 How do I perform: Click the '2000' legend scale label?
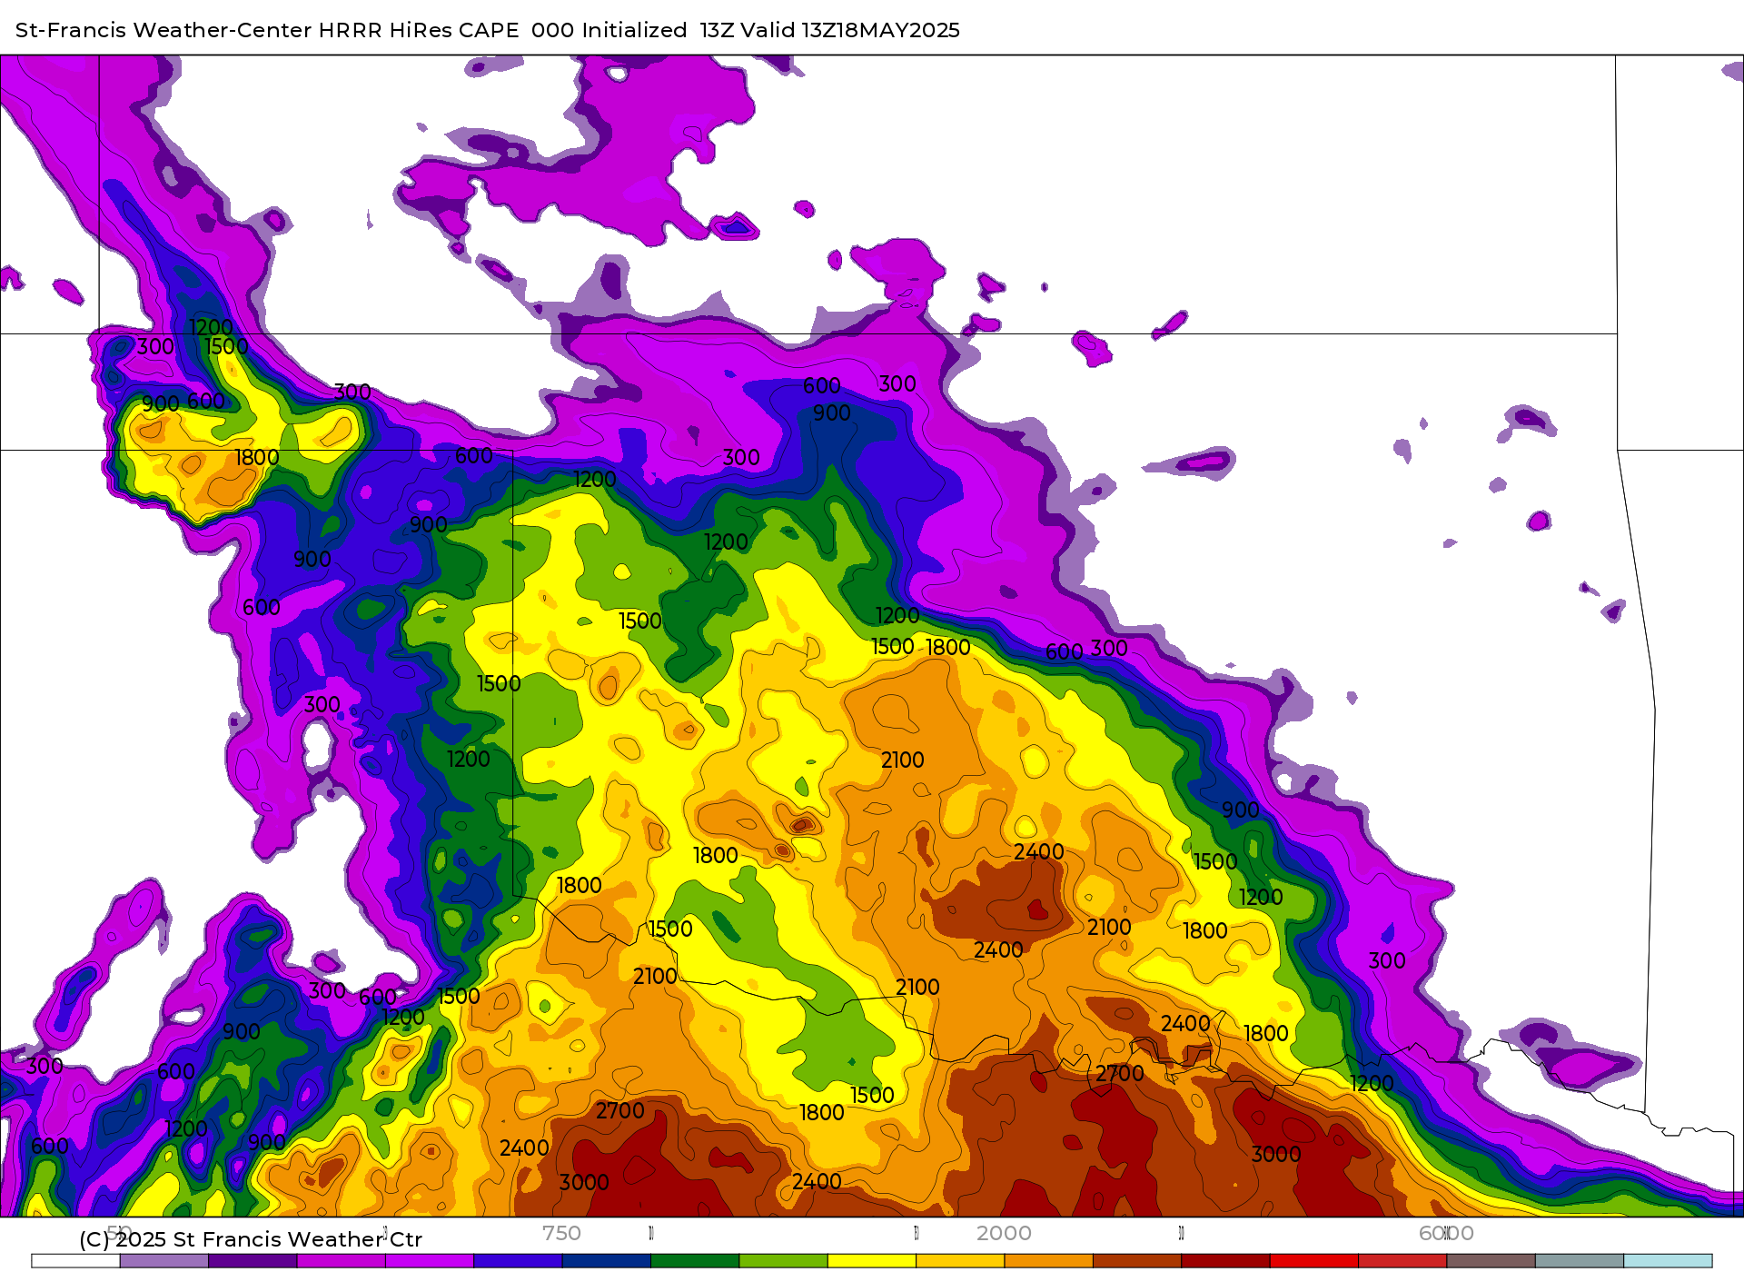1004,1233
